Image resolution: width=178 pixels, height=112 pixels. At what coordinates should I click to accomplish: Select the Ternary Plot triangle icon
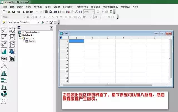point(4,66)
